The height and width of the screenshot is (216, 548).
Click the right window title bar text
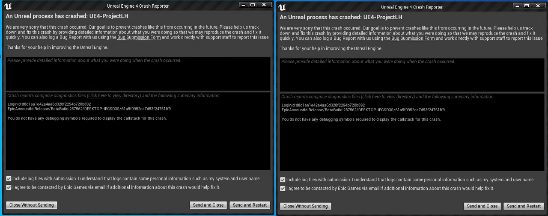coord(412,7)
